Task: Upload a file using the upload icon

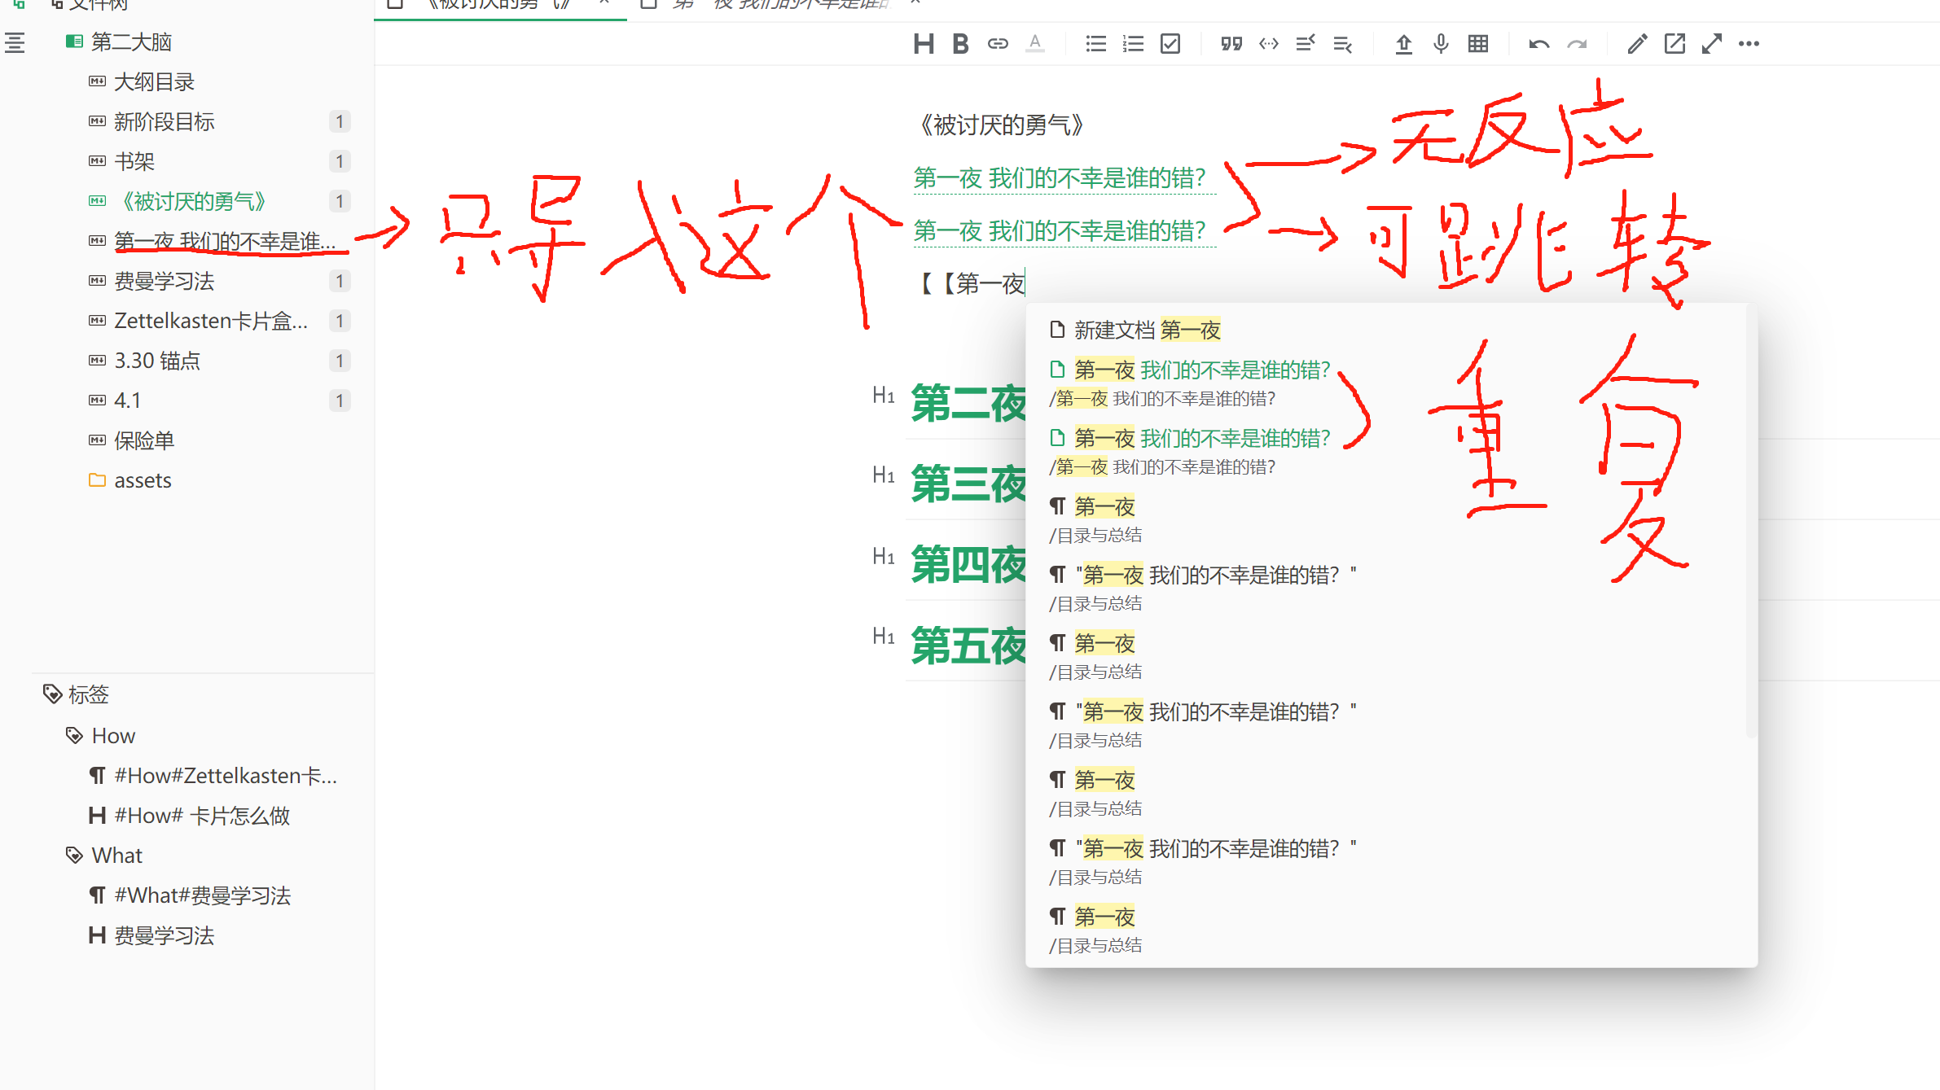Action: [x=1403, y=44]
